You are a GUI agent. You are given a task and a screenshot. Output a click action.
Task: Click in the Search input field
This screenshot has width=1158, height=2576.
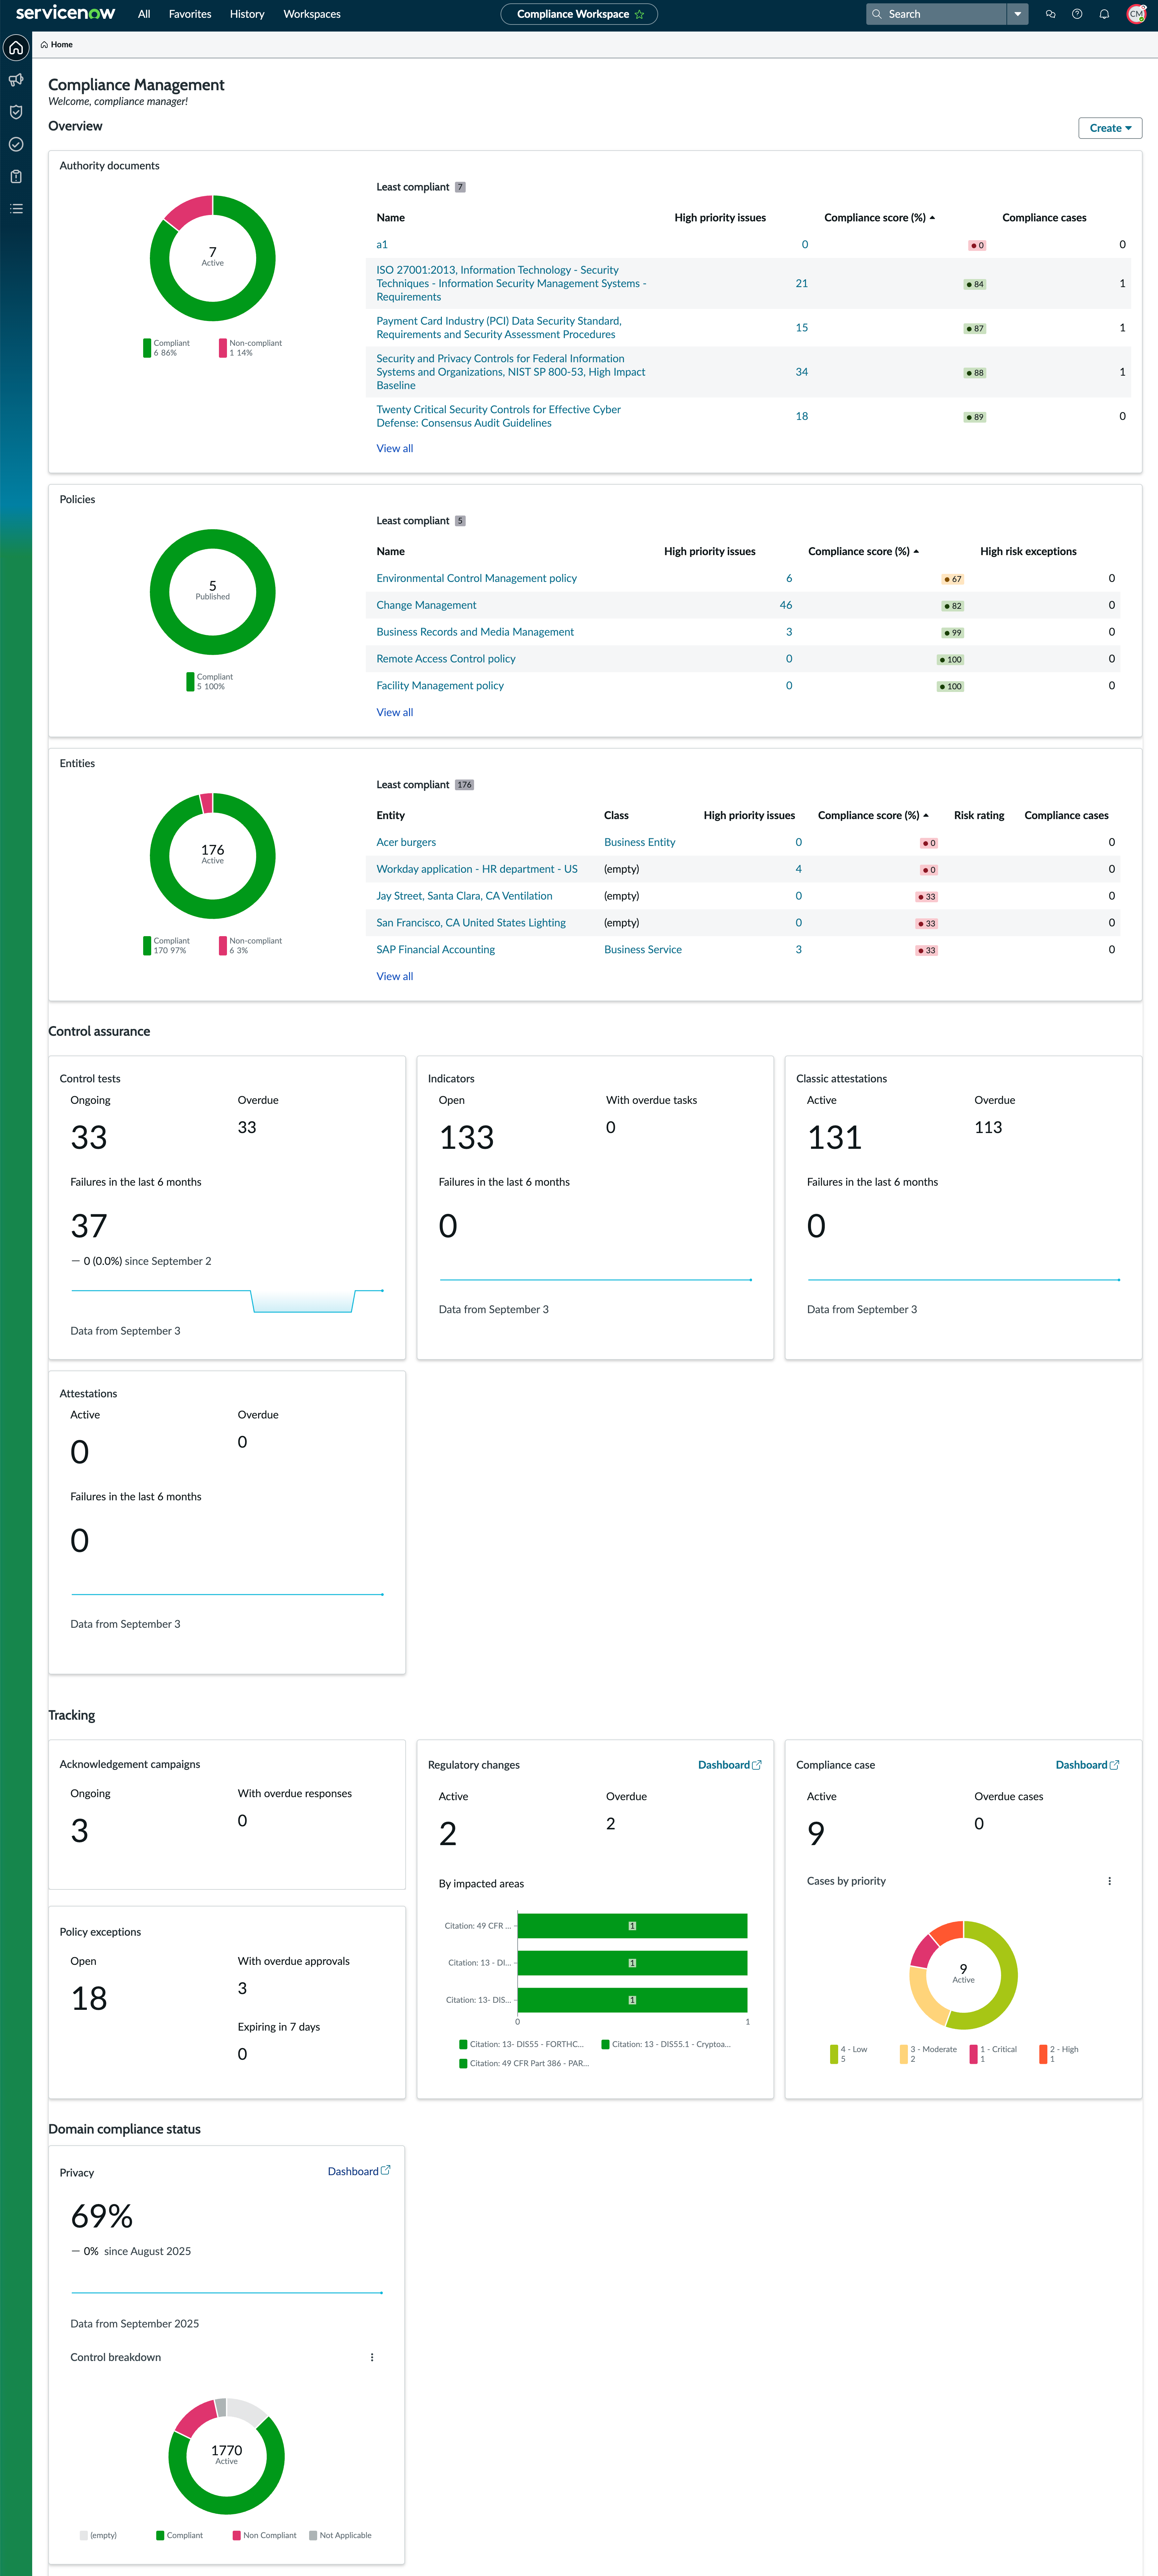coord(944,14)
